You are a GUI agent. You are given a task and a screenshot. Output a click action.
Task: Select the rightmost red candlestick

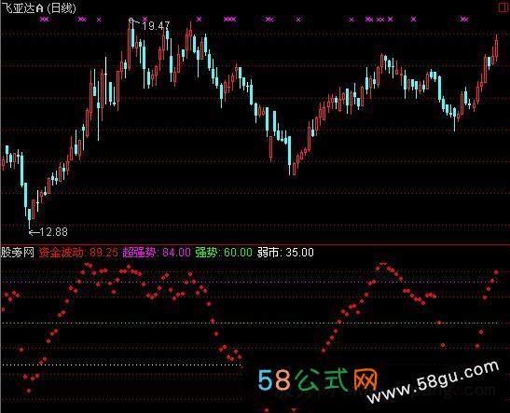(497, 48)
